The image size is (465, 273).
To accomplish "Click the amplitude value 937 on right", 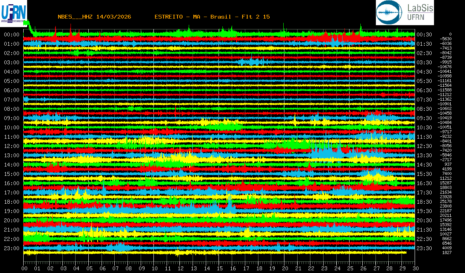I will [x=448, y=164].
